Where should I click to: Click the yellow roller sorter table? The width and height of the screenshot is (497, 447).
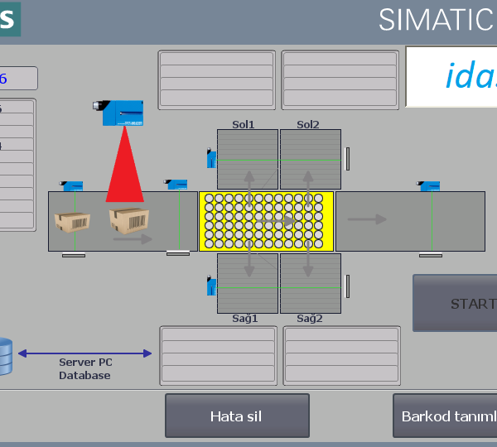266,221
